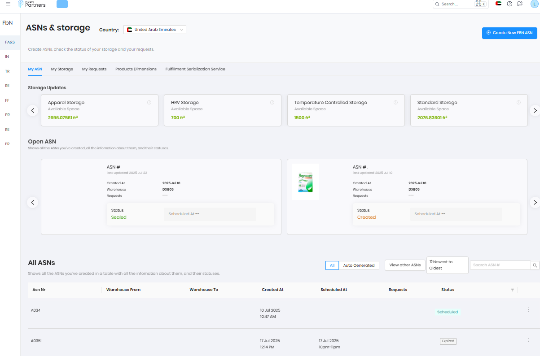Click the light blue box beside logo
The image size is (540, 356).
tap(62, 4)
